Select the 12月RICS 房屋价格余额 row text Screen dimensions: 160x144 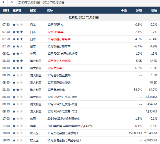[62, 53]
